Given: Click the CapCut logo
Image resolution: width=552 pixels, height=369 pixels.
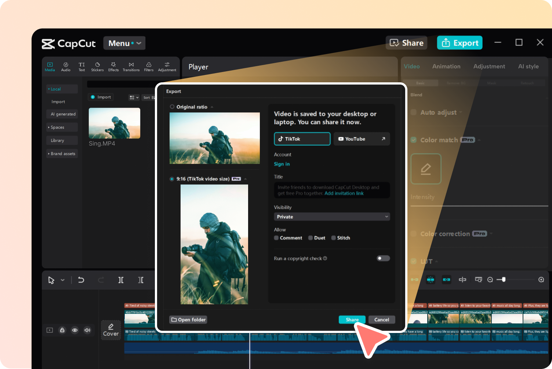Looking at the screenshot, I should (x=69, y=44).
